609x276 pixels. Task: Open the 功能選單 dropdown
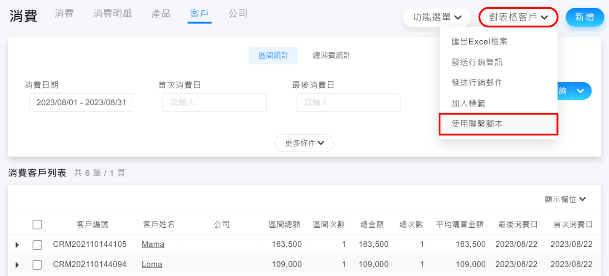point(437,17)
